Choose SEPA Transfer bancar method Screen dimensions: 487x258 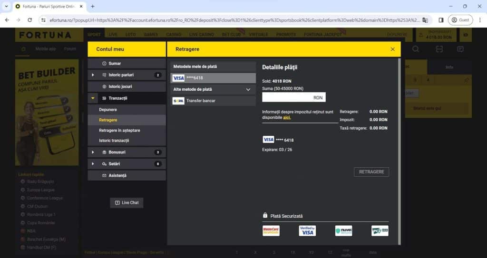(x=213, y=101)
